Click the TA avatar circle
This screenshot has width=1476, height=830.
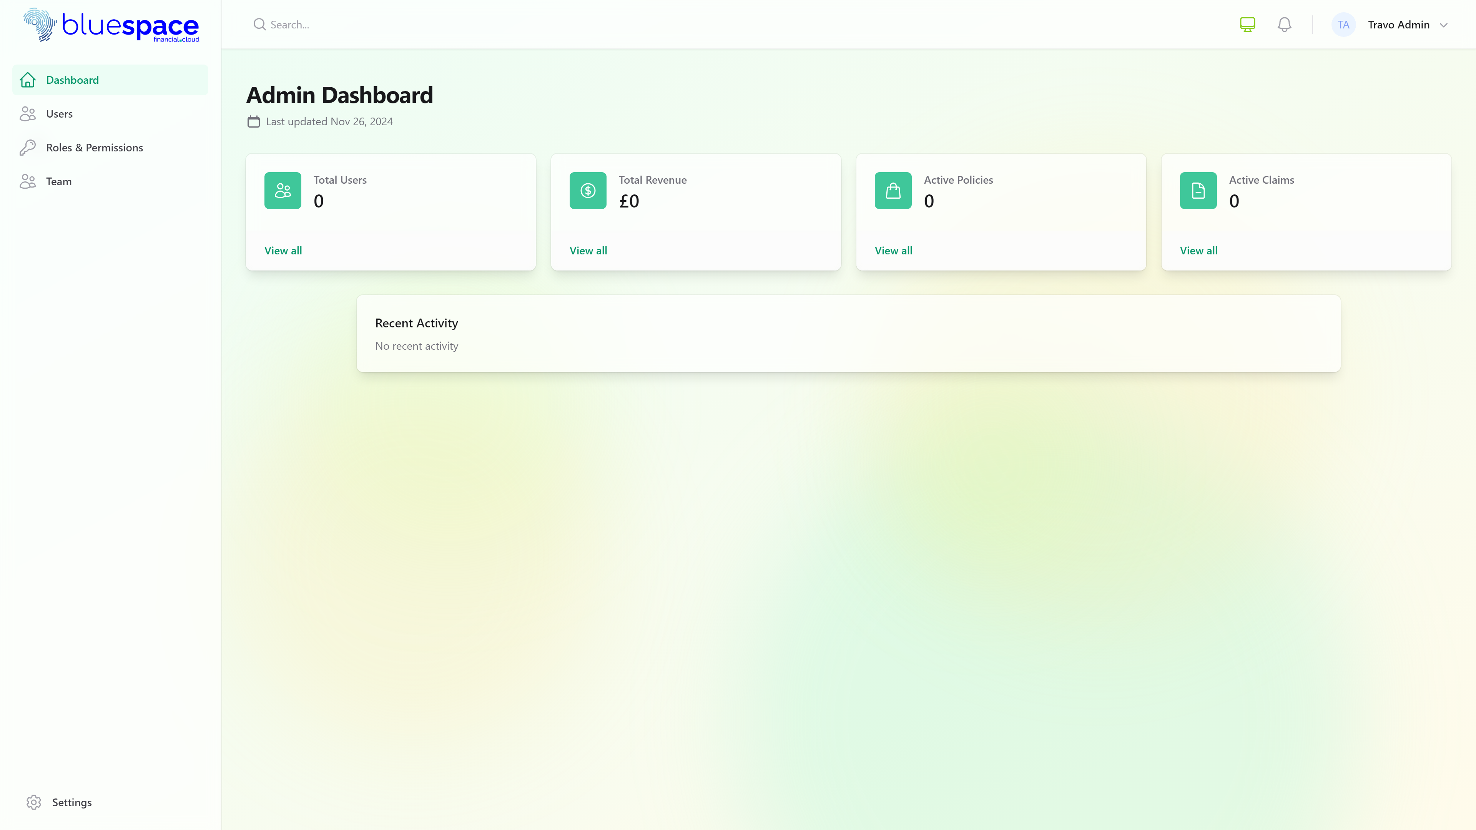pos(1344,24)
